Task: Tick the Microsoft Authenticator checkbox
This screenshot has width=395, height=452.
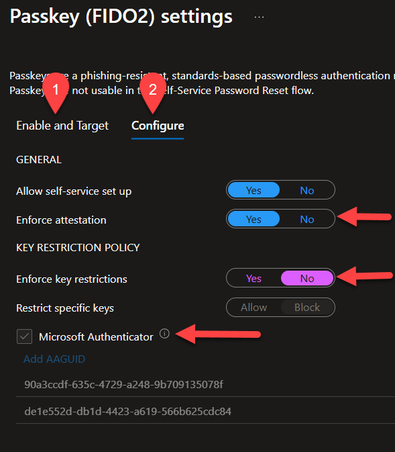Action: pos(24,336)
